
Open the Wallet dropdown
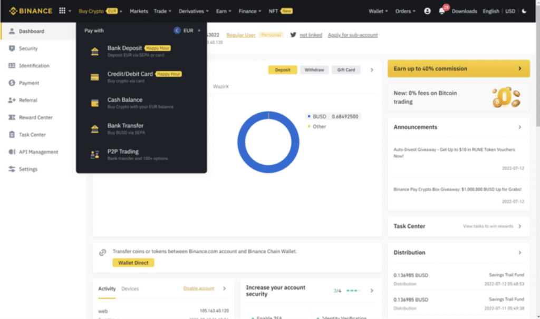click(x=378, y=11)
